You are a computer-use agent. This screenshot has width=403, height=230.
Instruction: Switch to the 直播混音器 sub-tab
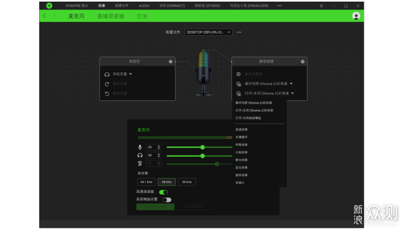pyautogui.click(x=111, y=16)
